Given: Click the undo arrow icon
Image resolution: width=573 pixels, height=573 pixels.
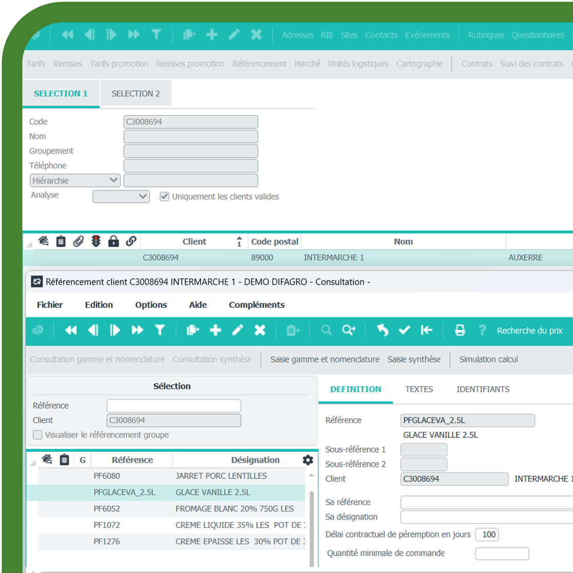Looking at the screenshot, I should pos(383,330).
